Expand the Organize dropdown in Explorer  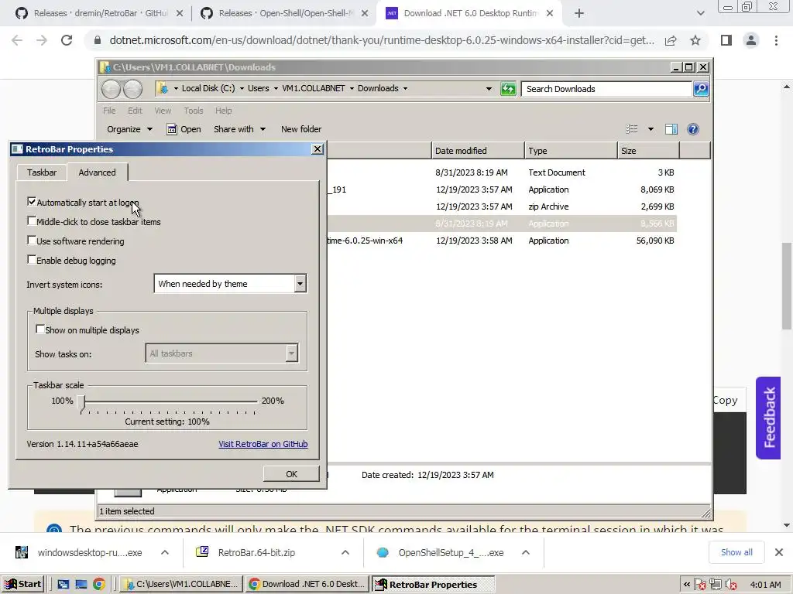click(129, 129)
